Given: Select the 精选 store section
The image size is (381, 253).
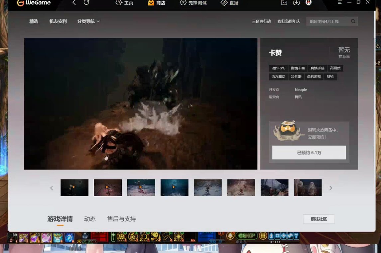Looking at the screenshot, I should (x=34, y=21).
